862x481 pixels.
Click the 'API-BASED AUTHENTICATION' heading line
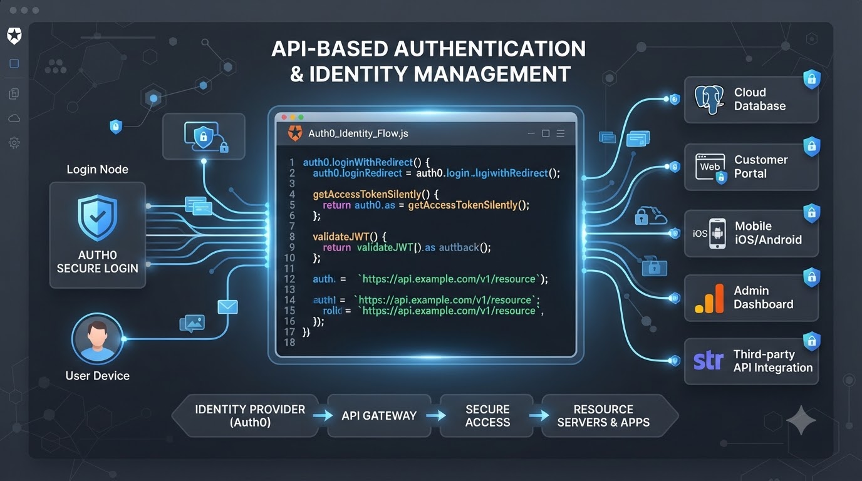coord(428,49)
